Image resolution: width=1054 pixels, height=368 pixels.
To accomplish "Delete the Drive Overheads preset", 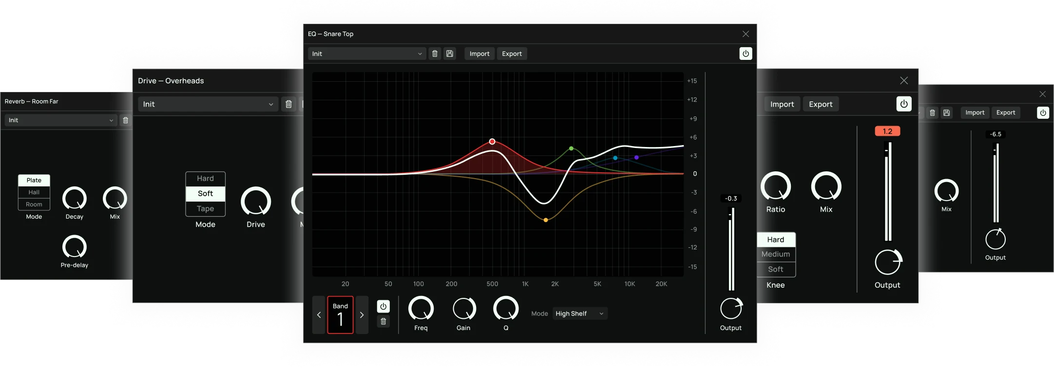I will point(288,104).
